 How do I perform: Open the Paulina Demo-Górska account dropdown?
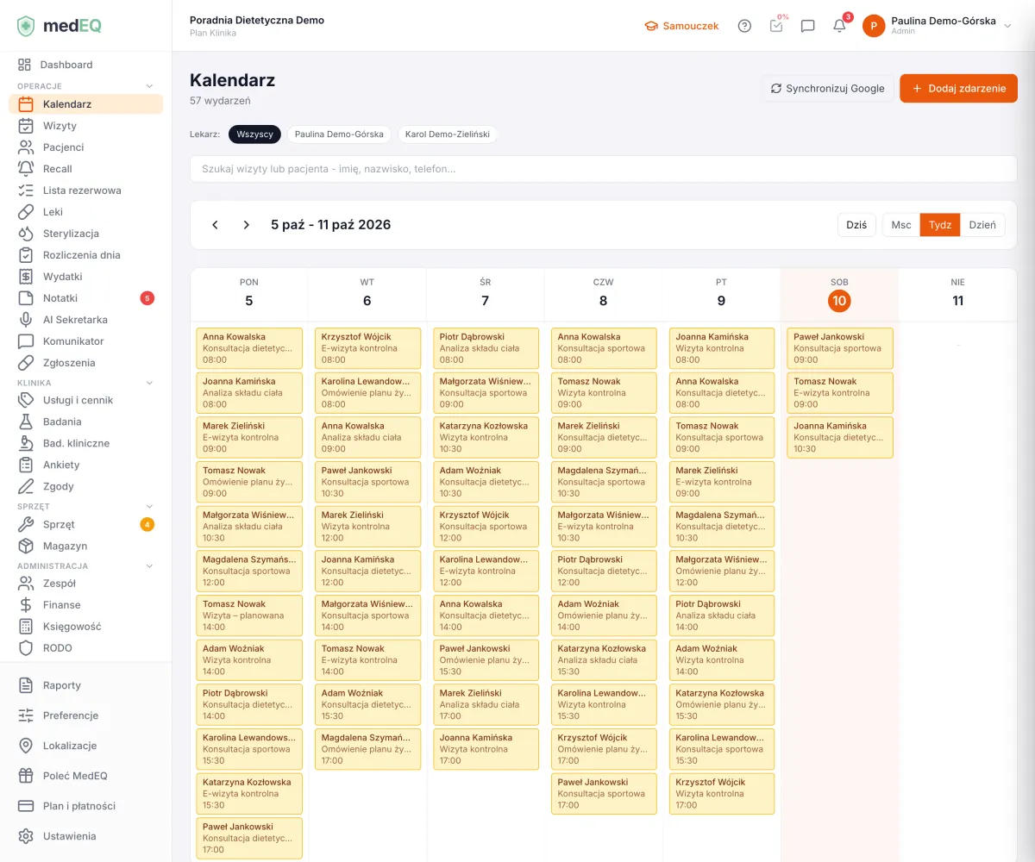coord(938,26)
